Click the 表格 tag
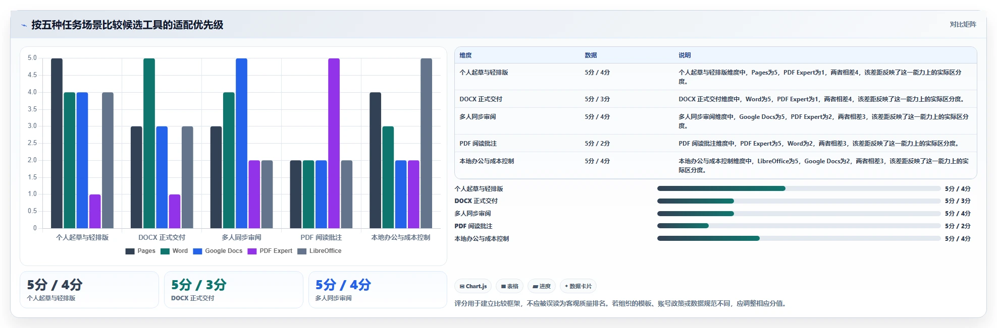Viewport: 997px width, 328px height. pos(509,286)
